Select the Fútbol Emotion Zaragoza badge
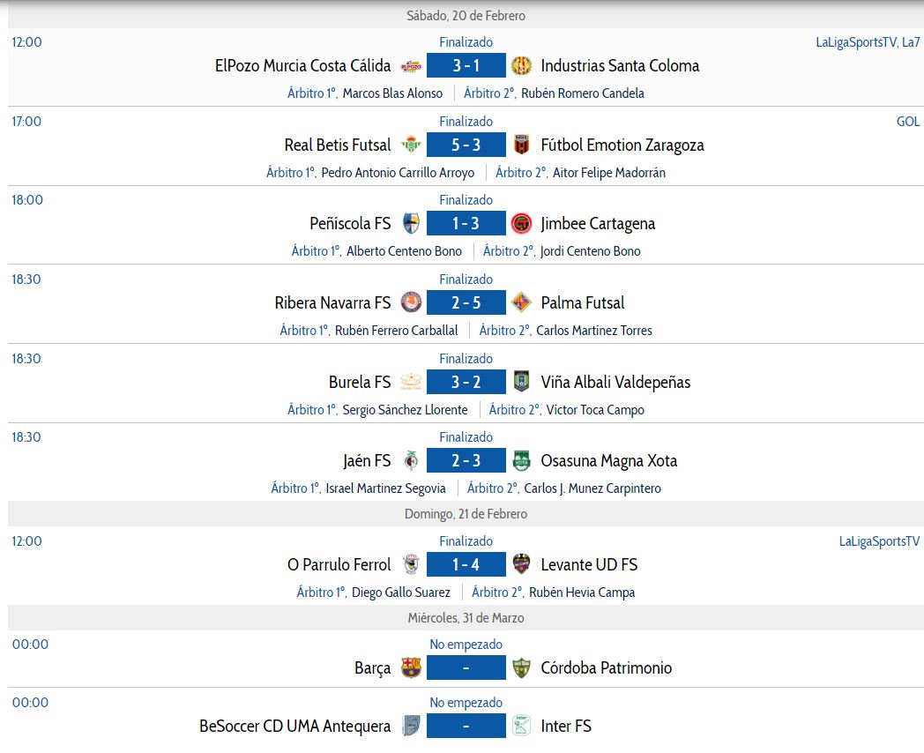This screenshot has width=924, height=753. click(521, 145)
